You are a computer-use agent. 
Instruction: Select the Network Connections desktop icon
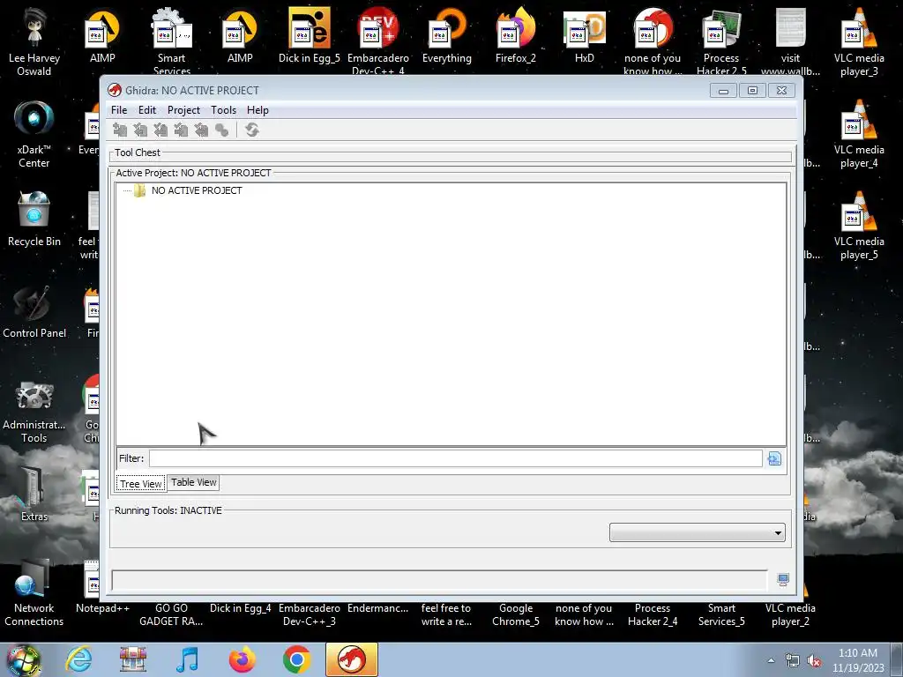[x=34, y=591]
